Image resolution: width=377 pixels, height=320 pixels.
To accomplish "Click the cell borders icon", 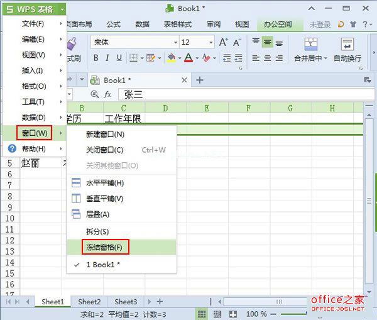I will click(133, 58).
